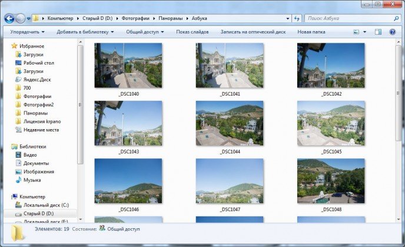Open the recent pages dropdown arrow
This screenshot has width=405, height=247.
[28, 19]
